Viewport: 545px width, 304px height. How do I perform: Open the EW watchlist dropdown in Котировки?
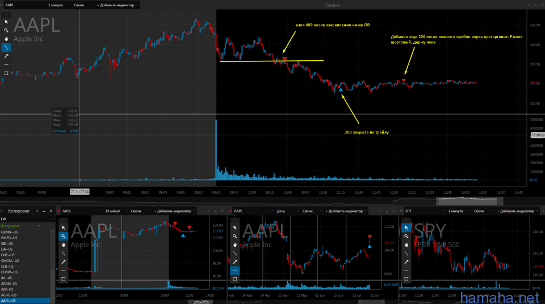click(27, 219)
